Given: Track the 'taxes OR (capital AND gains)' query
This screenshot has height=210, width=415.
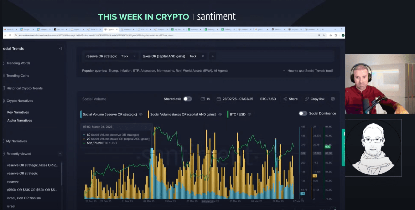Looking at the screenshot, I should pos(193,56).
